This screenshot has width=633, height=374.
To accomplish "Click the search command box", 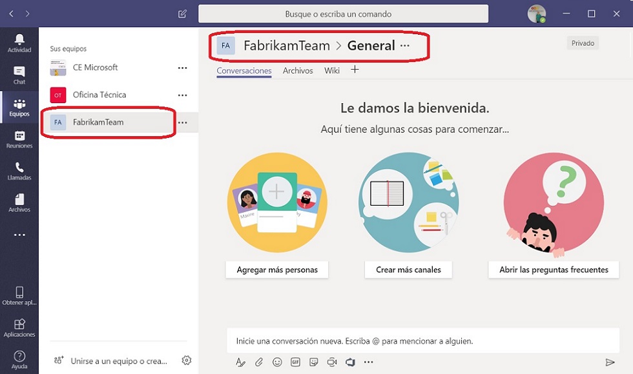I will click(343, 14).
